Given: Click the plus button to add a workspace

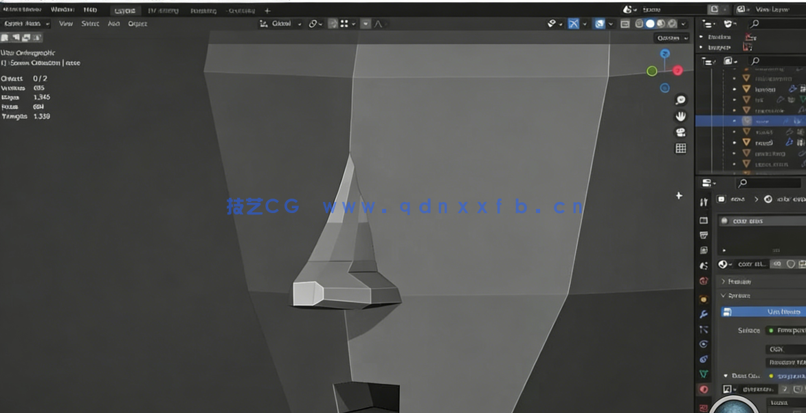Looking at the screenshot, I should [267, 10].
